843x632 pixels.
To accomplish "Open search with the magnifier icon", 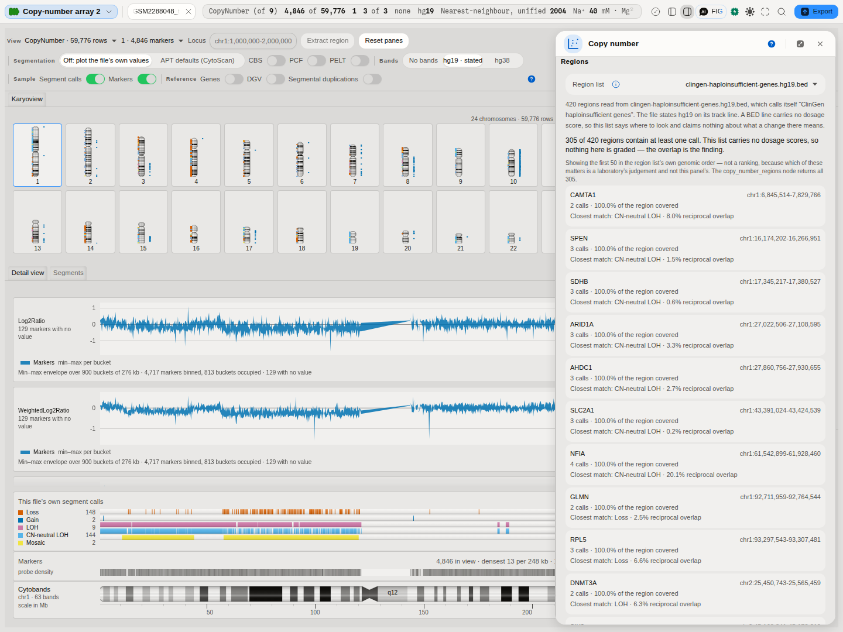I will point(782,12).
